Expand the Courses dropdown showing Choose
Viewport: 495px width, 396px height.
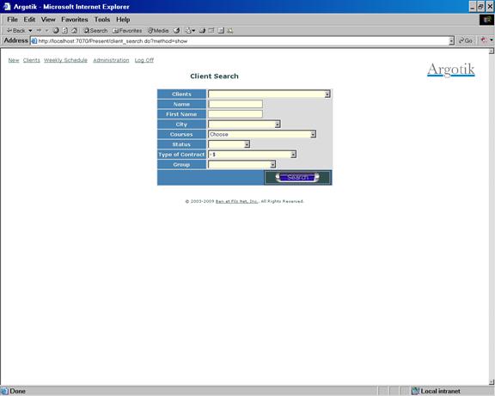(x=262, y=134)
